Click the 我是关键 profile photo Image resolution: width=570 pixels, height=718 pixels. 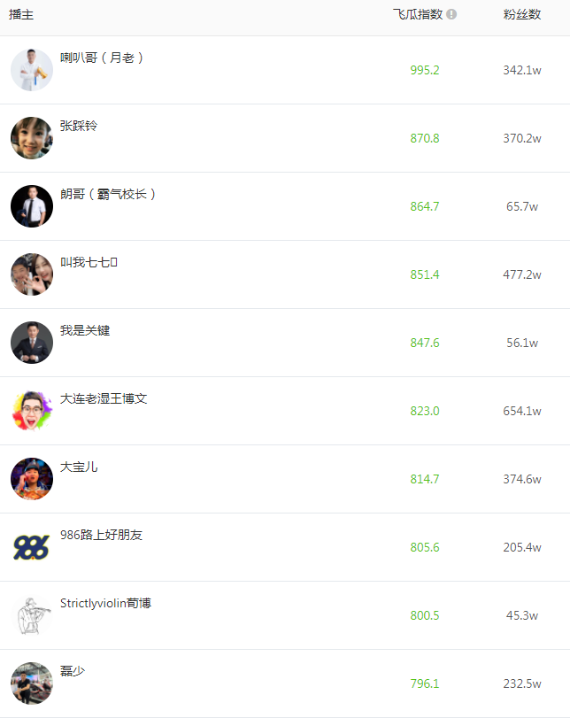[x=32, y=343]
